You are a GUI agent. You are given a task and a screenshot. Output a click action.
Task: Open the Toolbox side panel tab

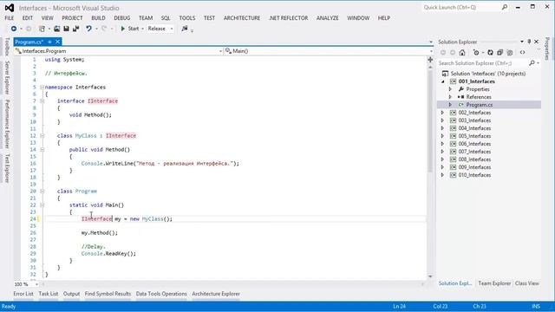point(7,47)
